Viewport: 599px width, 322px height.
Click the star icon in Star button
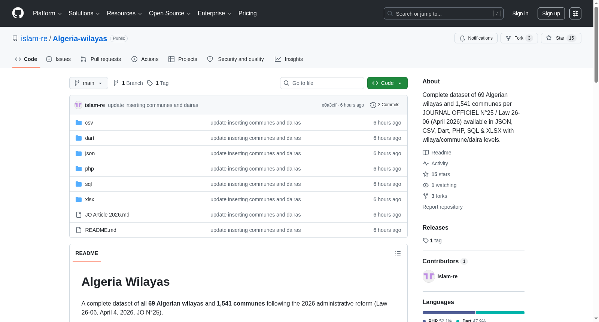coord(549,38)
